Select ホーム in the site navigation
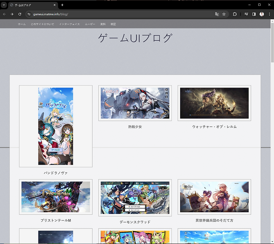Image resolution: width=274 pixels, height=244 pixels. (x=21, y=24)
